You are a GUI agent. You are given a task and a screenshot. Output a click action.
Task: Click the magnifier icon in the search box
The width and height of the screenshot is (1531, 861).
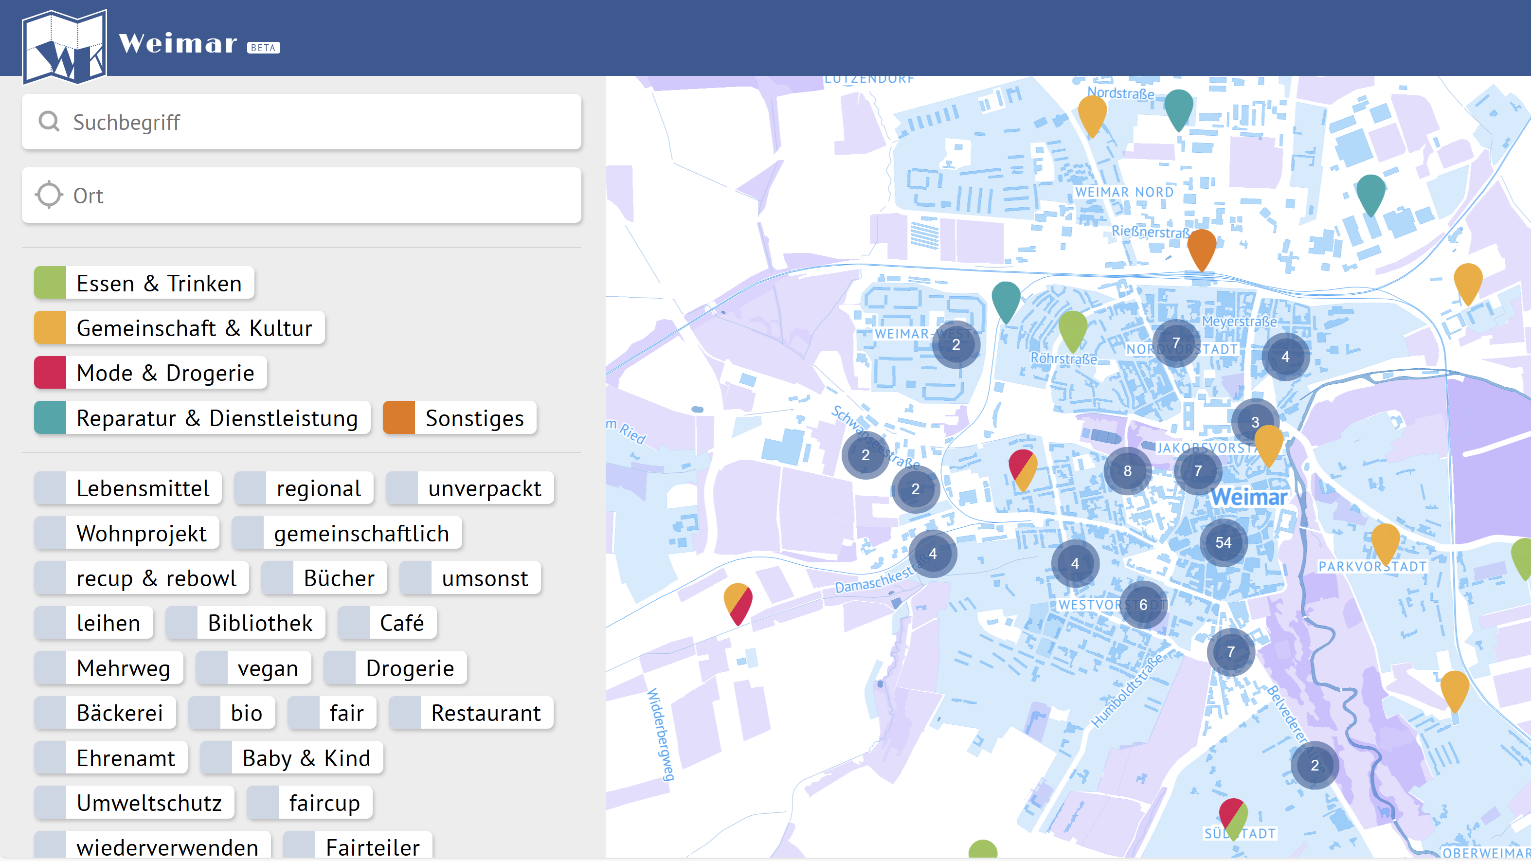pos(49,121)
